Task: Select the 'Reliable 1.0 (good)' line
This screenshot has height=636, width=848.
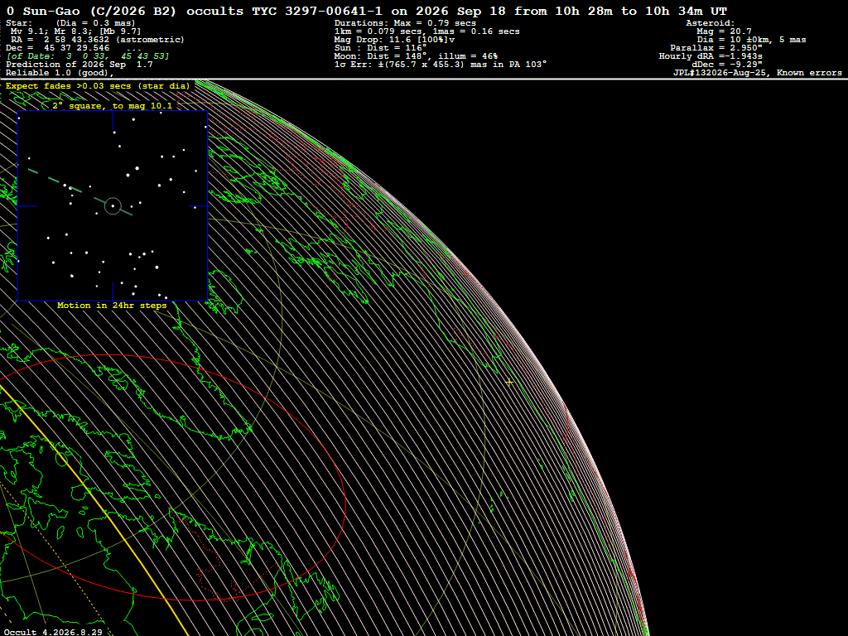Action: click(x=60, y=73)
